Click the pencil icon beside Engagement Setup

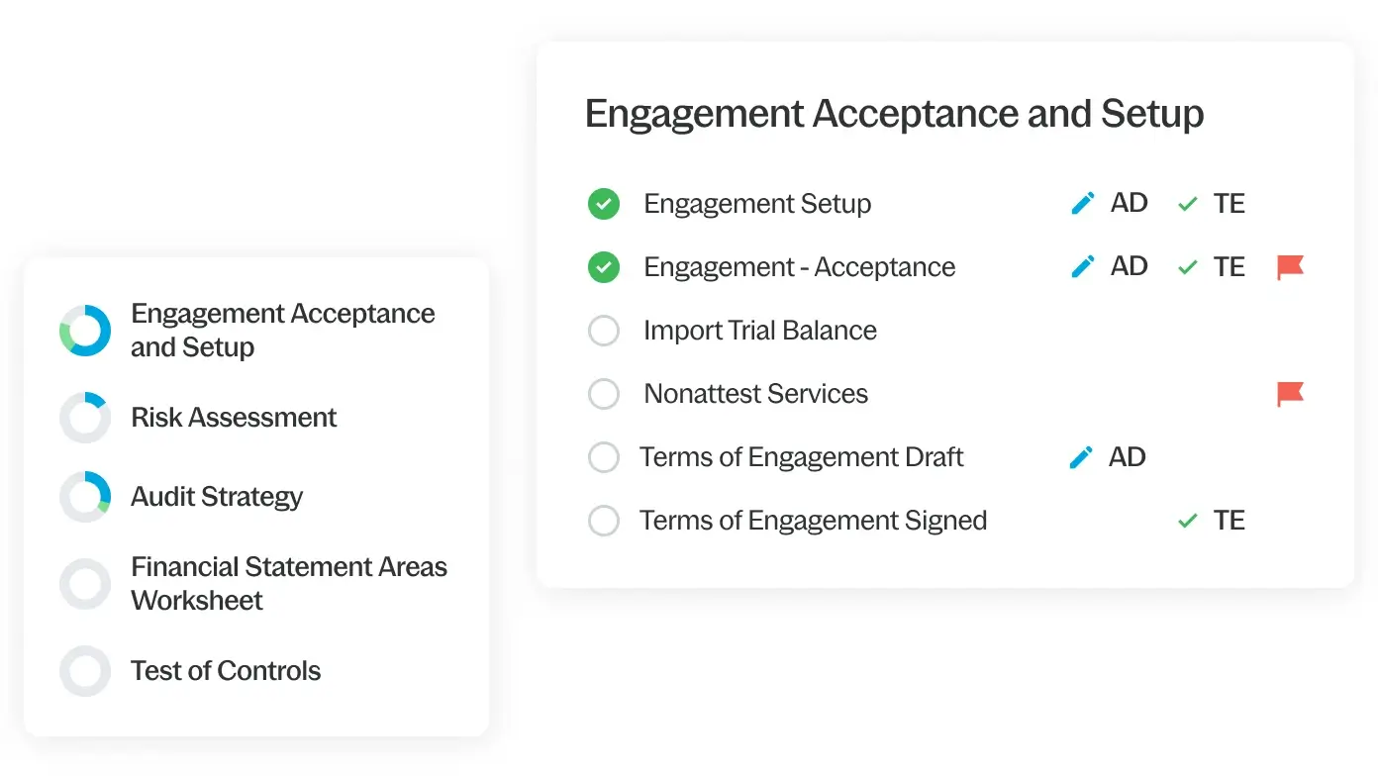click(x=1083, y=204)
